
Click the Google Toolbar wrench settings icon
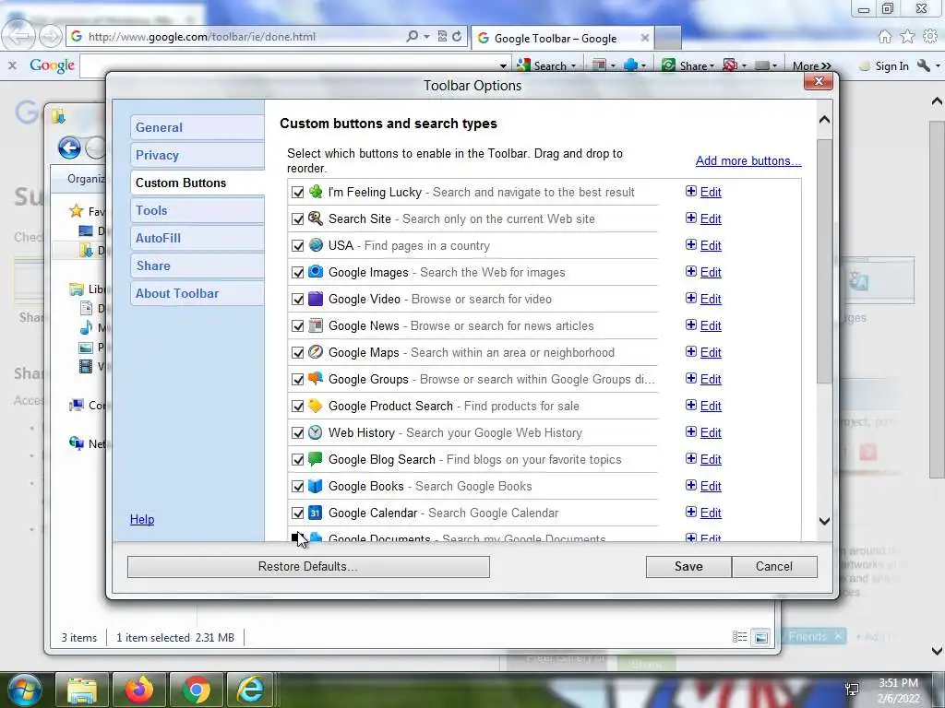[923, 65]
